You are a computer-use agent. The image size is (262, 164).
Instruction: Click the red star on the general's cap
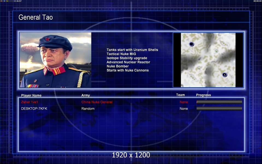(47, 39)
